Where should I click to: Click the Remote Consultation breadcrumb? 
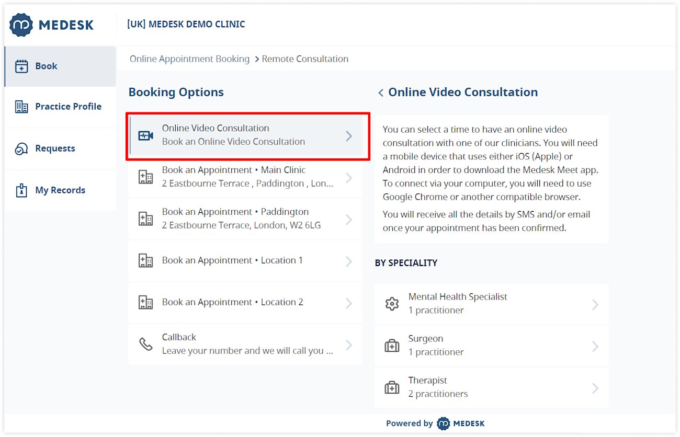click(x=305, y=59)
